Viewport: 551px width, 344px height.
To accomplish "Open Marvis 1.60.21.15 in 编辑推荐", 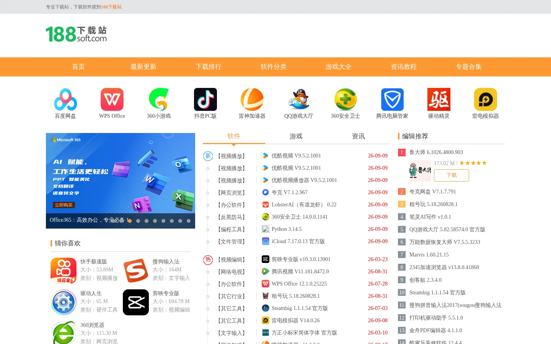I will [429, 255].
